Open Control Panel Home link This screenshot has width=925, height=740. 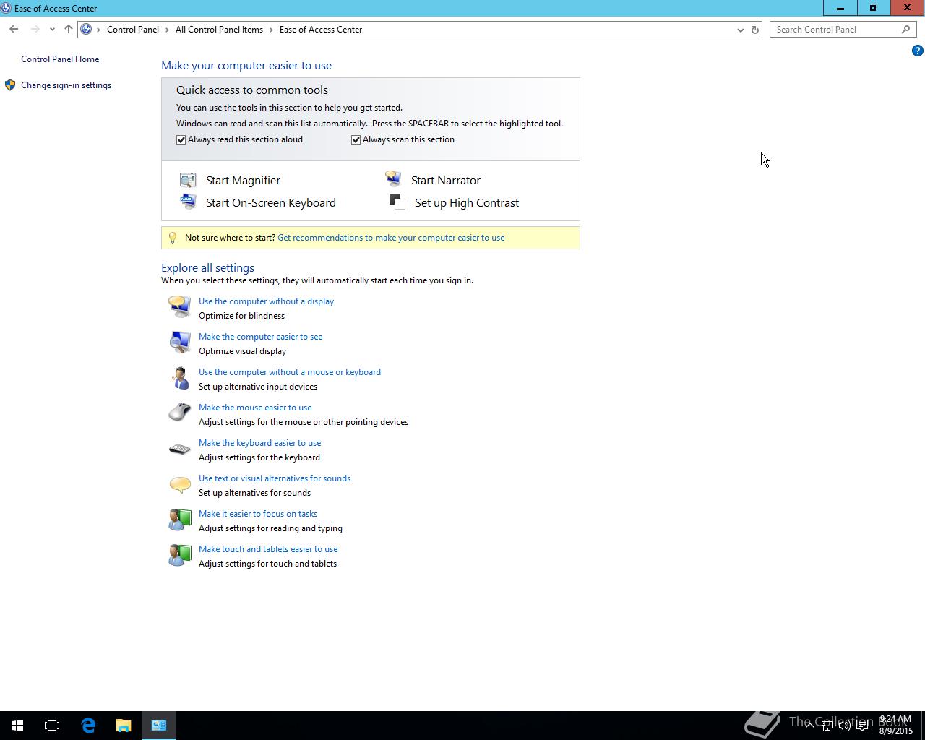pyautogui.click(x=60, y=59)
